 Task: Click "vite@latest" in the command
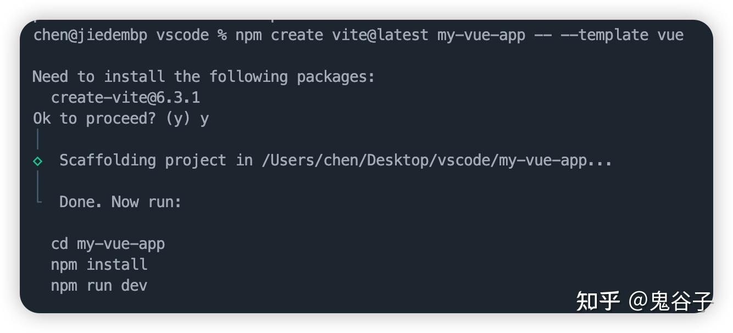coord(380,35)
